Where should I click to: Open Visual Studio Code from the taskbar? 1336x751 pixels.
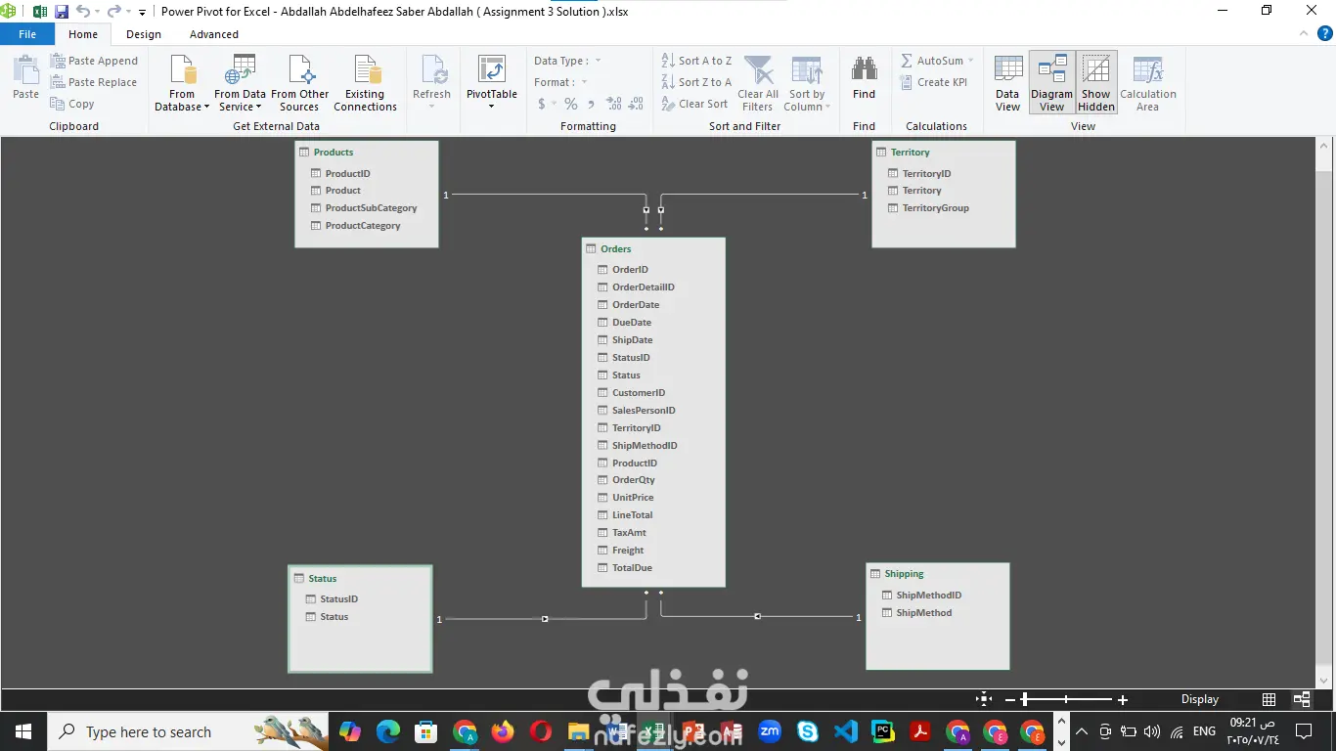(x=846, y=731)
